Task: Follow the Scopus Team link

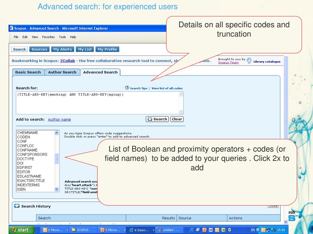Action: click(228, 62)
